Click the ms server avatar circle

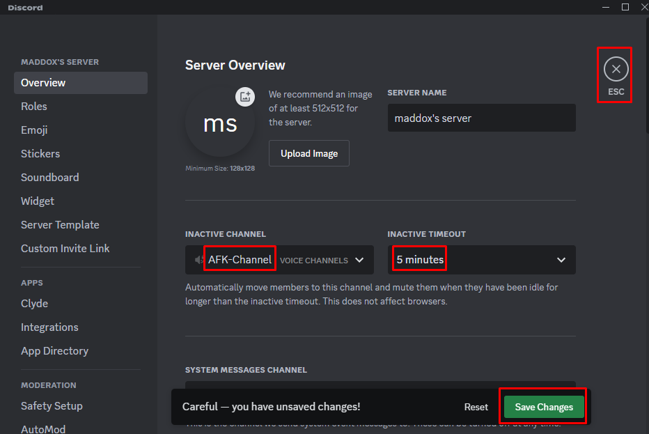[x=219, y=124]
